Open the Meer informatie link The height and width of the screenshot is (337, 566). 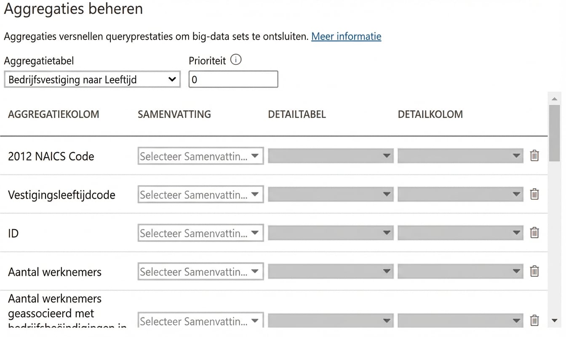point(346,37)
